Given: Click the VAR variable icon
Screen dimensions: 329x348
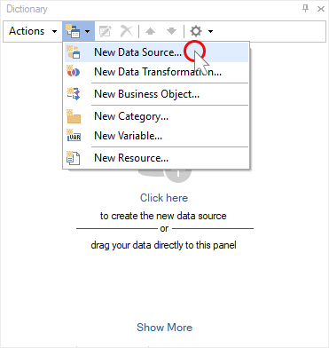Looking at the screenshot, I should pos(74,136).
